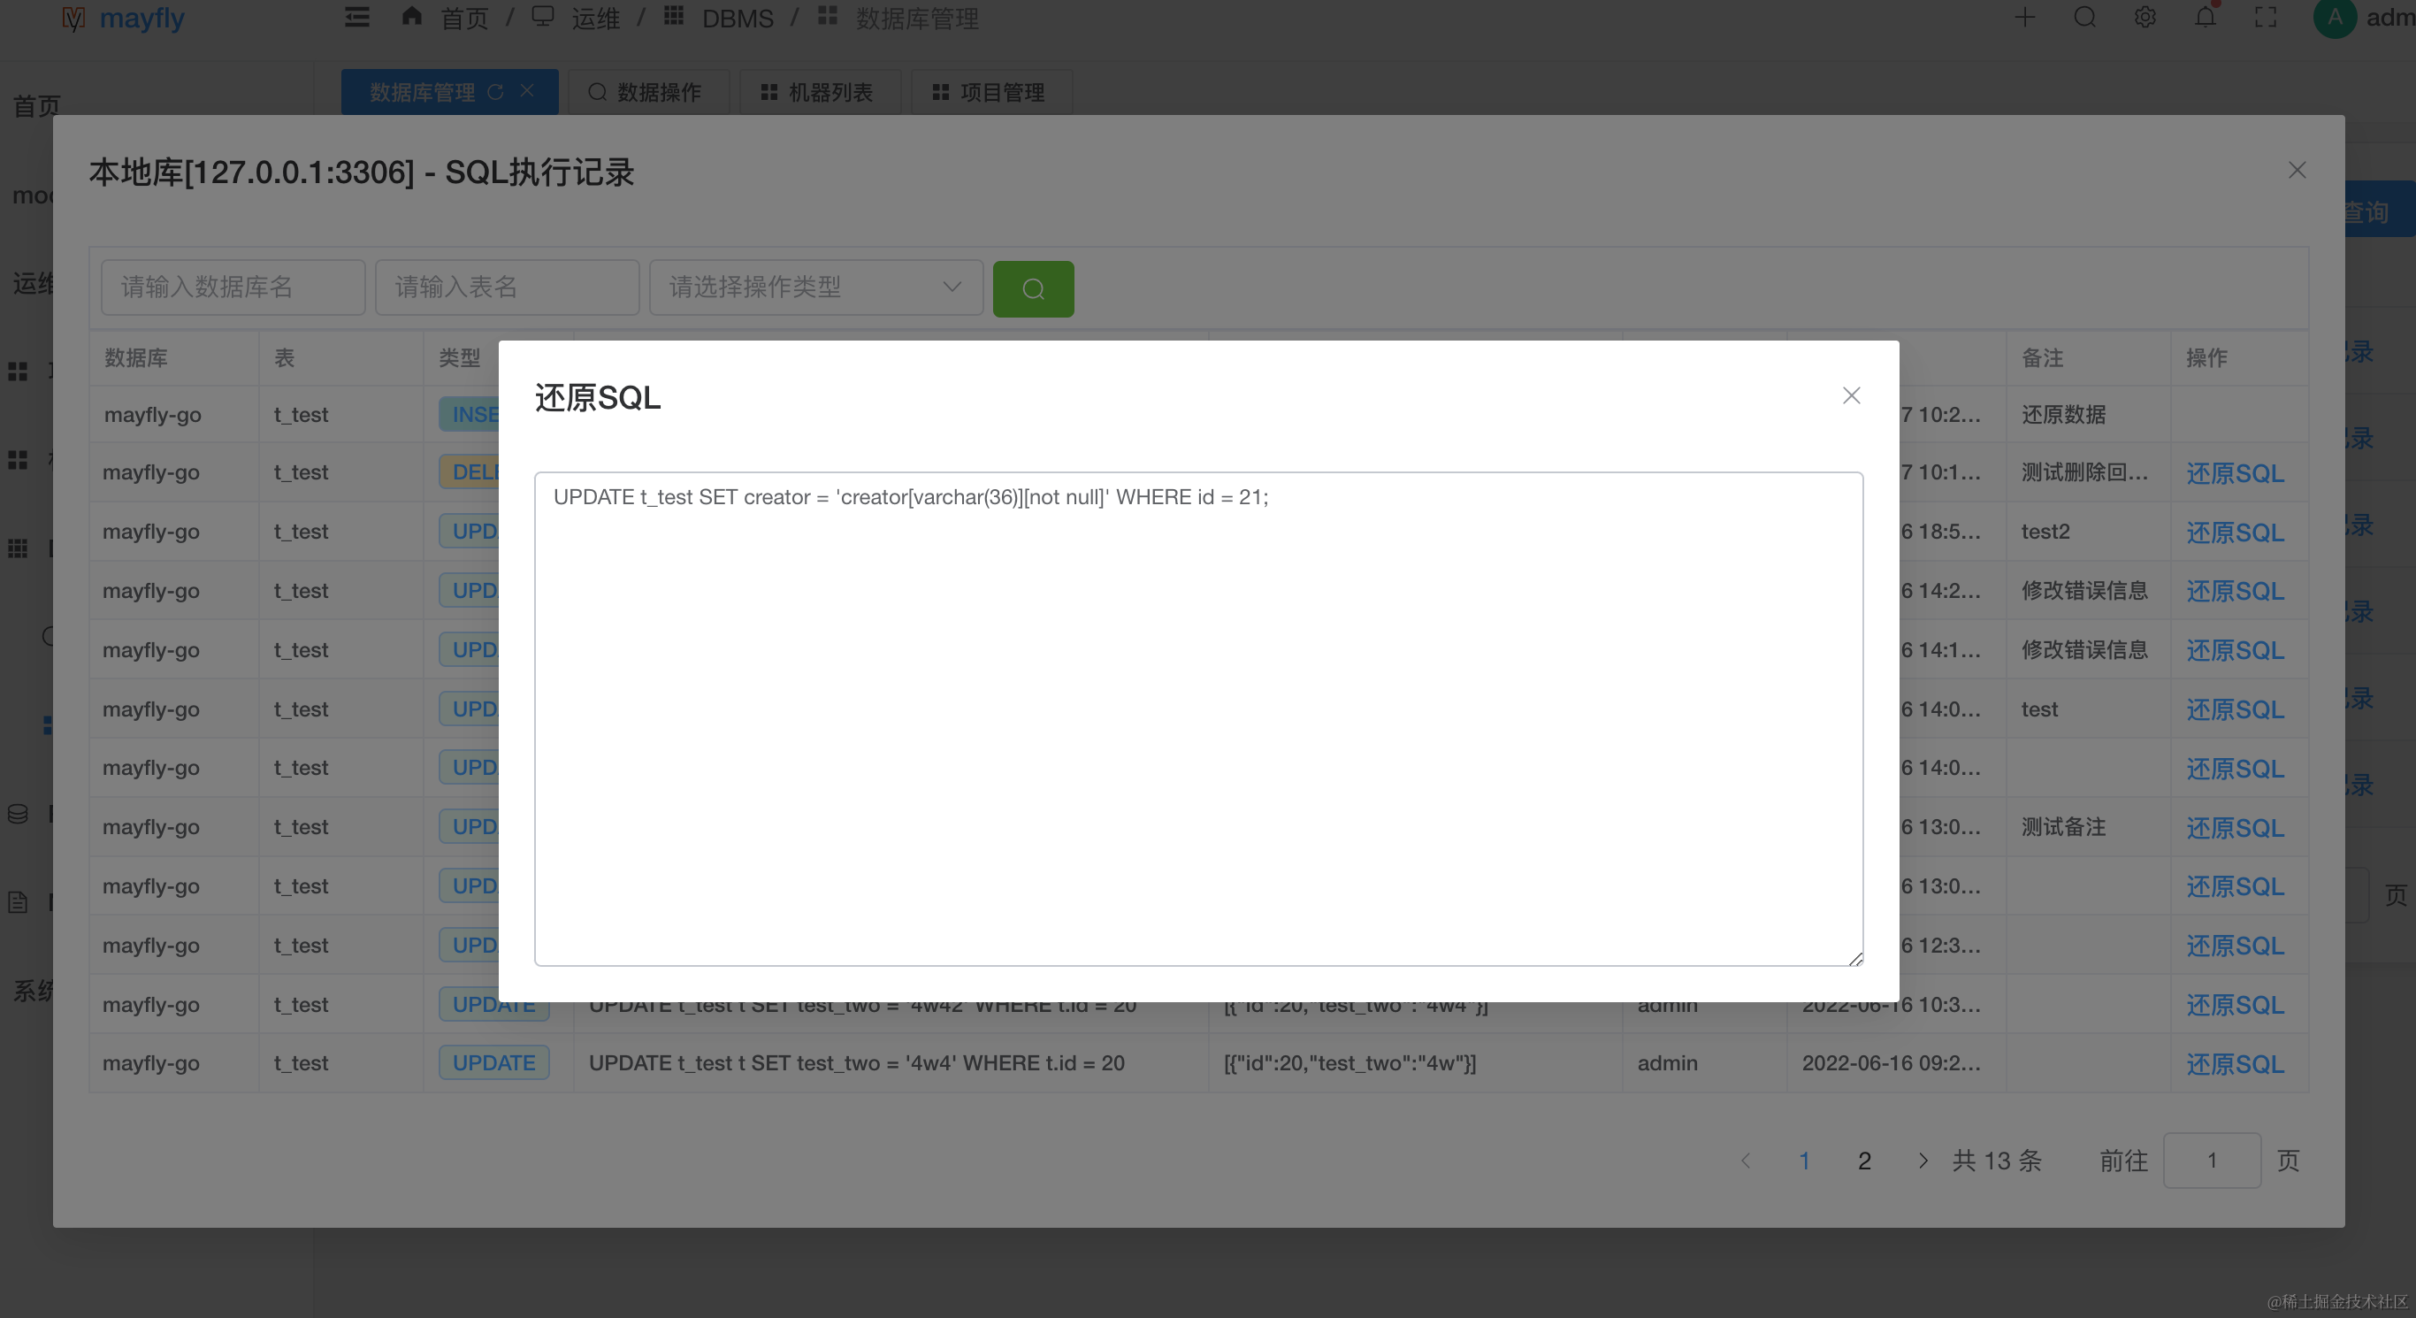
Task: Click the mayfly logo
Action: (x=124, y=18)
